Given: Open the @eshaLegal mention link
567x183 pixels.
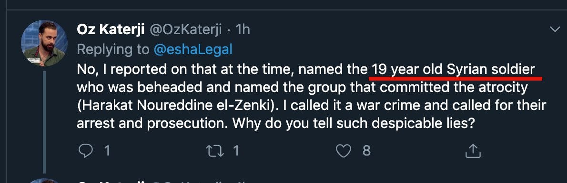Looking at the screenshot, I should (193, 50).
